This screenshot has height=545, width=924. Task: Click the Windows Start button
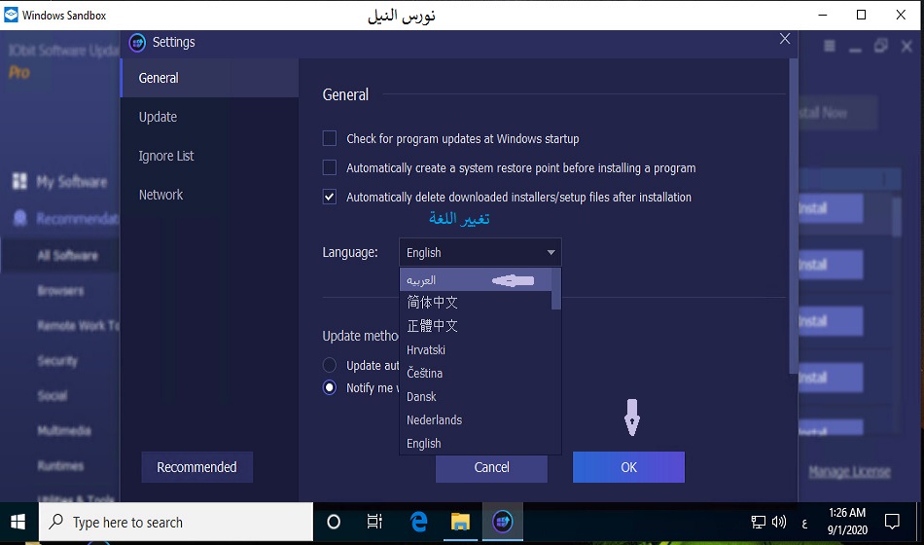(x=18, y=523)
